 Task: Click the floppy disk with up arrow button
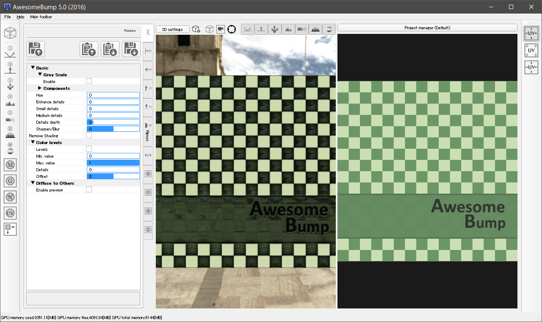click(36, 49)
